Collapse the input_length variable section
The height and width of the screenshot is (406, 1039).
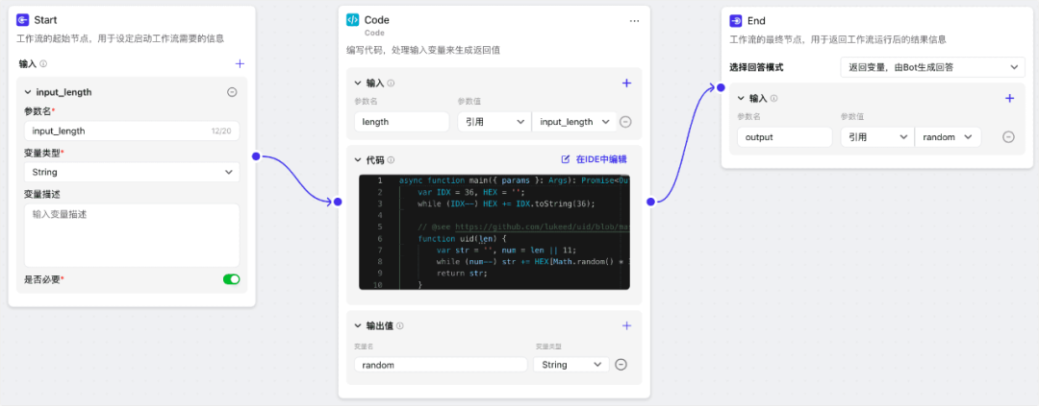click(28, 92)
